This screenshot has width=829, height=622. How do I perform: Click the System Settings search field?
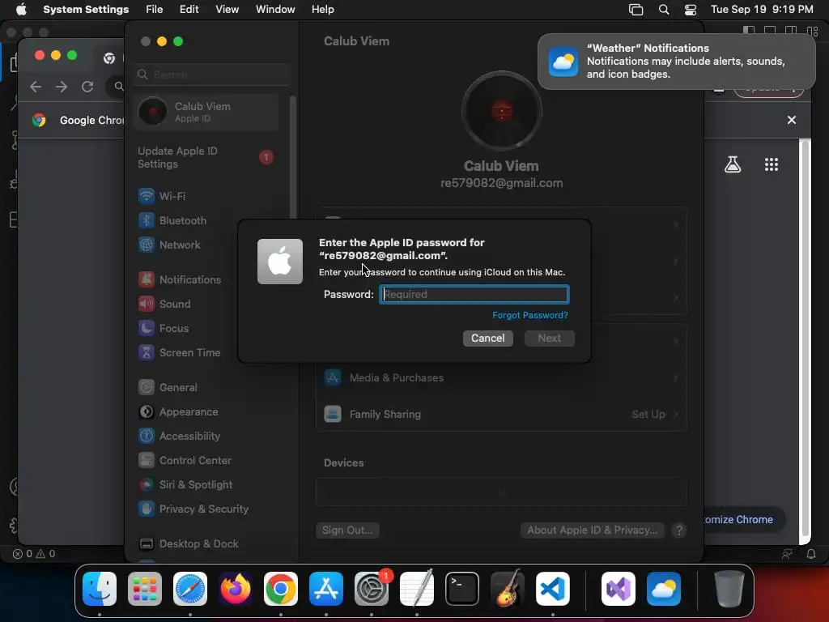[212, 75]
